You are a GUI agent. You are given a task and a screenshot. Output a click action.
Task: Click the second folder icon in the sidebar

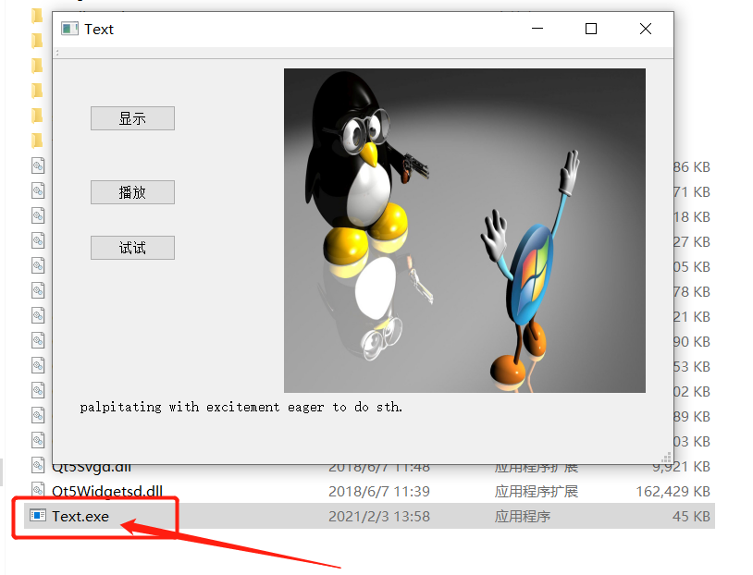click(x=36, y=41)
